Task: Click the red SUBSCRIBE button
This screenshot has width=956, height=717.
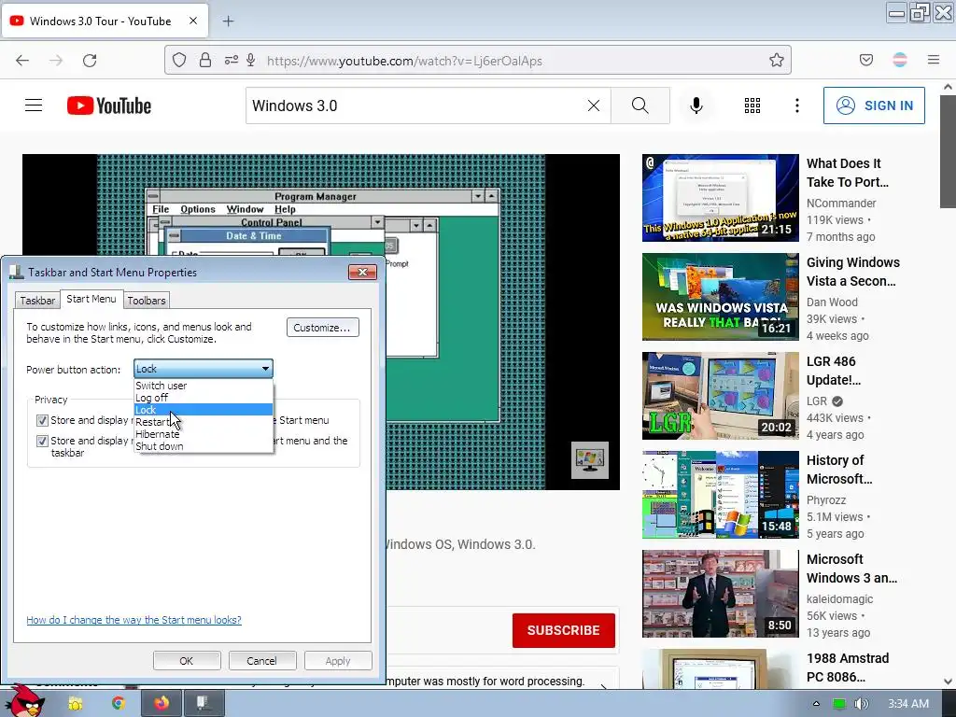Action: click(x=563, y=630)
